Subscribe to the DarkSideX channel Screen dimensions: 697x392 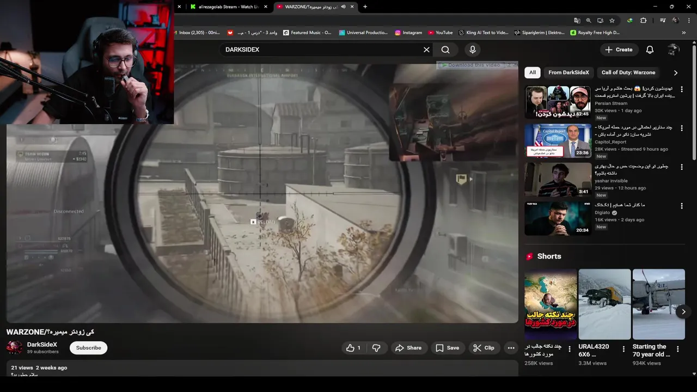click(x=88, y=348)
